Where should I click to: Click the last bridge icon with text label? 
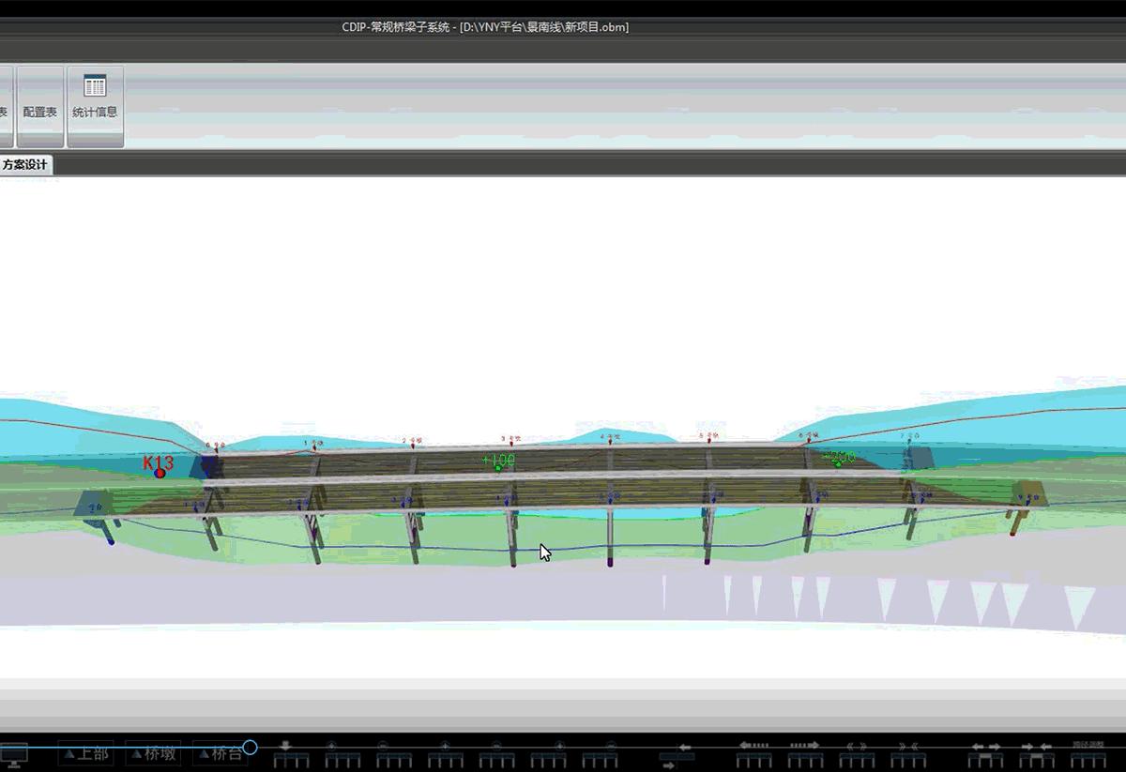[1088, 754]
